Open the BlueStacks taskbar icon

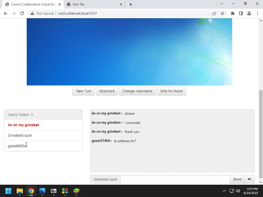(76, 191)
